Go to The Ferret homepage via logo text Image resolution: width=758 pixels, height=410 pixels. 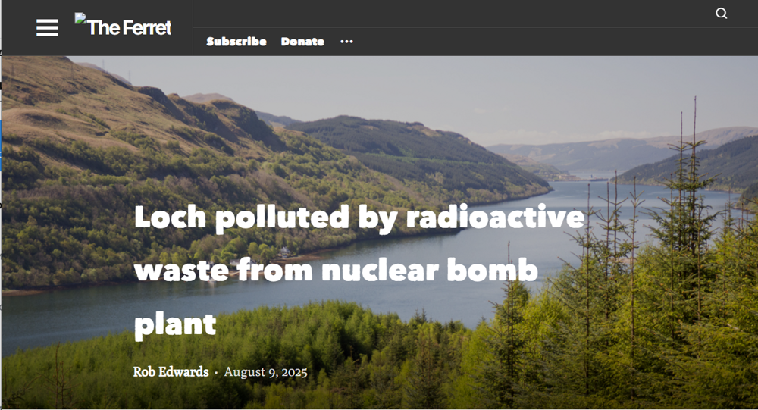coord(130,28)
